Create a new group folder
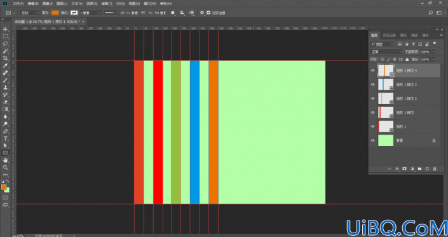This screenshot has width=448, height=237. point(419,169)
